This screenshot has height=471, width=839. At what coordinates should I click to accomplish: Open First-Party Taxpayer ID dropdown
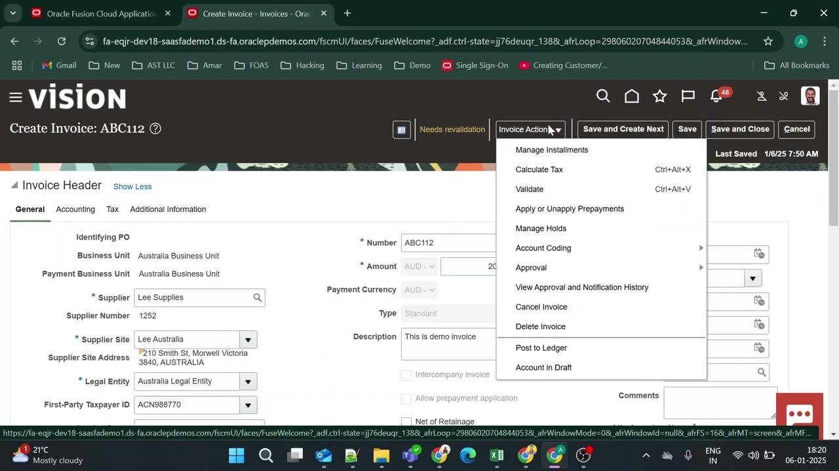248,406
